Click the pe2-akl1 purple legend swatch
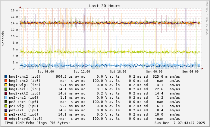This screenshot has height=127, width=210. tap(6, 110)
